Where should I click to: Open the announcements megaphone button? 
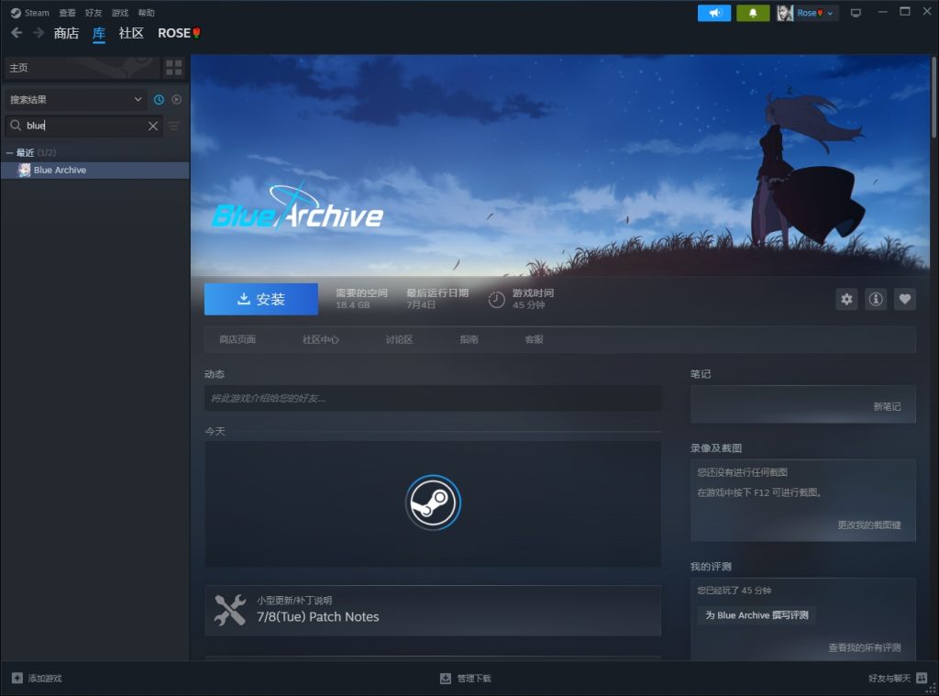click(713, 13)
